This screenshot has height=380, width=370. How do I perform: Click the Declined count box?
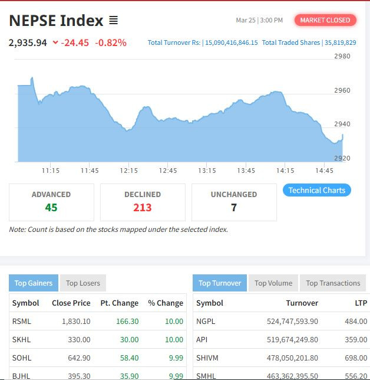click(143, 202)
